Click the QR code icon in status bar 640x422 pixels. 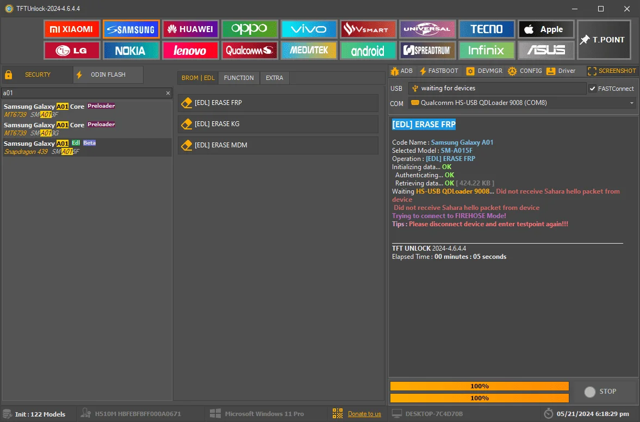[x=338, y=413]
